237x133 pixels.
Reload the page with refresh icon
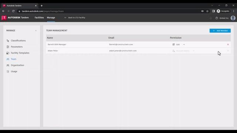point(13,11)
